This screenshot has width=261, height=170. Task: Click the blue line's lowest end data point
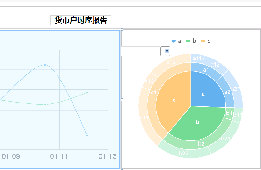pos(87,136)
